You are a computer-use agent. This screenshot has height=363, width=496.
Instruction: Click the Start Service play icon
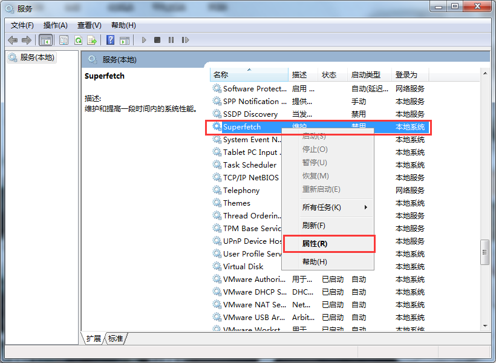click(144, 40)
